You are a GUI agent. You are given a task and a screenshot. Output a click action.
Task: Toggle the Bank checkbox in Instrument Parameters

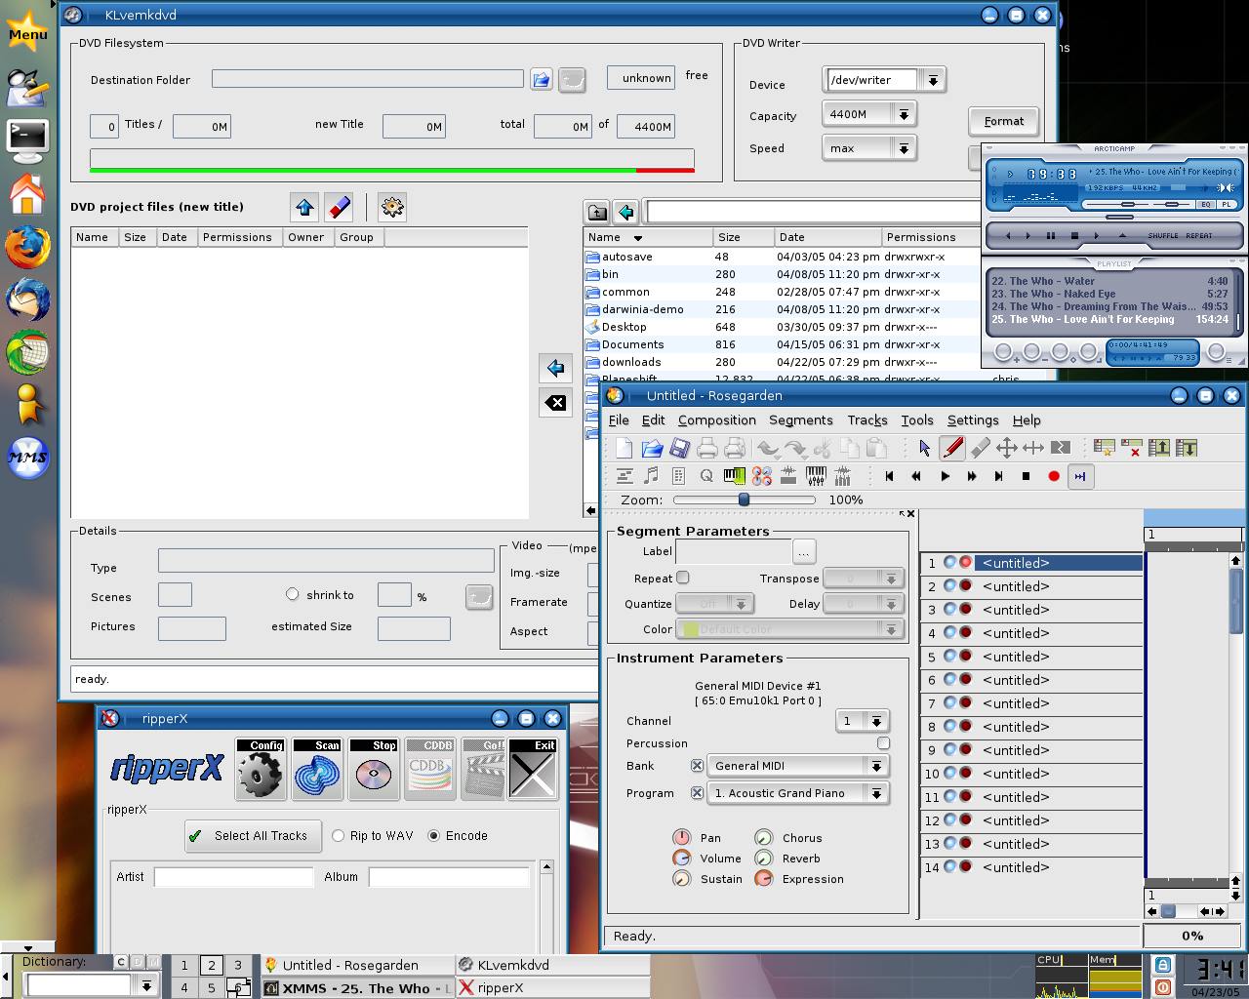click(697, 766)
